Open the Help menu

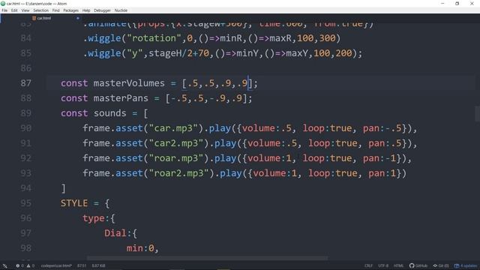coord(86,10)
